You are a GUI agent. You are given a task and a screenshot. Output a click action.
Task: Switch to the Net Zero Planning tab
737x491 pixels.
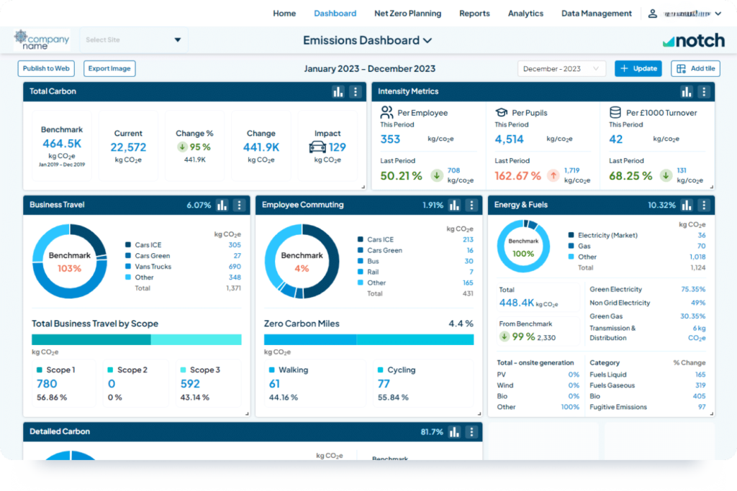tap(407, 13)
